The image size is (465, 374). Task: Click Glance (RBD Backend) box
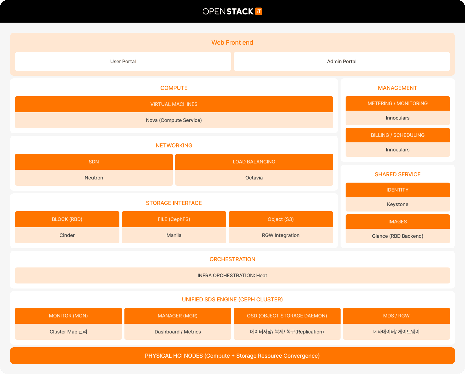click(x=398, y=236)
